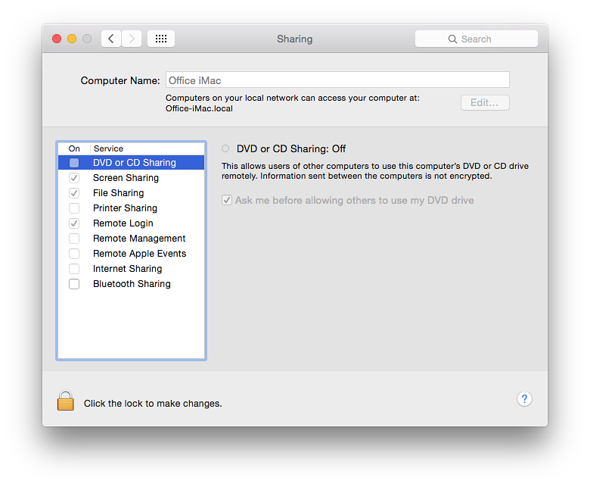The height and width of the screenshot is (487, 590).
Task: Select the DVD or CD Sharing service row
Action: [131, 163]
